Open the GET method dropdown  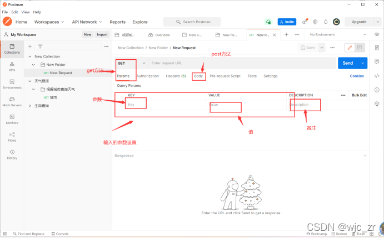pos(132,63)
